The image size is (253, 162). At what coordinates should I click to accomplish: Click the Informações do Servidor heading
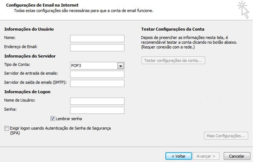[x=30, y=56]
